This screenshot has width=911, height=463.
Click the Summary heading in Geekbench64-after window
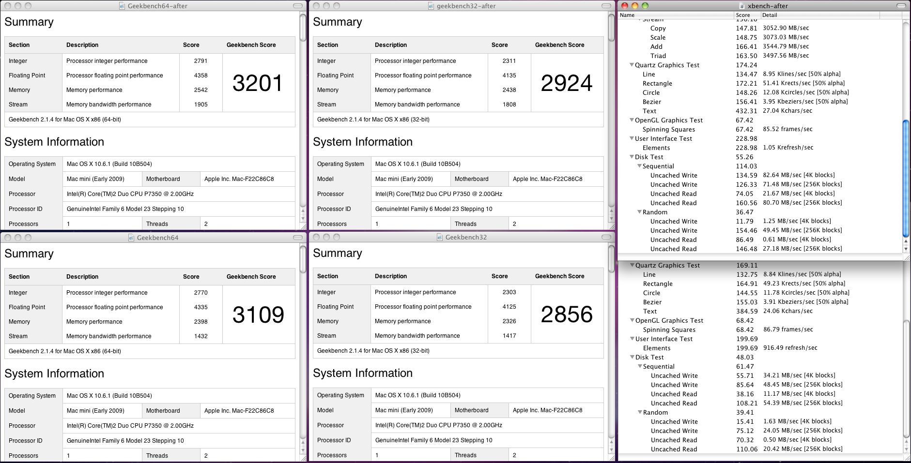point(29,22)
